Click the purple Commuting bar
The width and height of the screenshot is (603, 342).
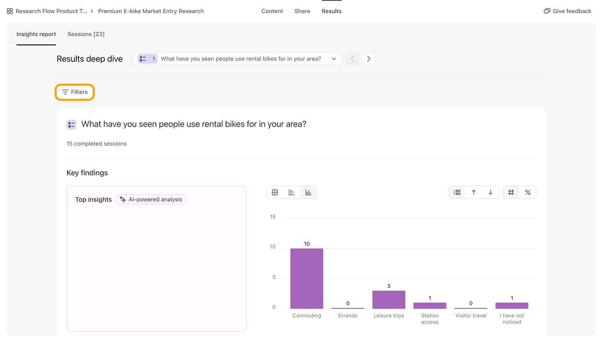[307, 278]
